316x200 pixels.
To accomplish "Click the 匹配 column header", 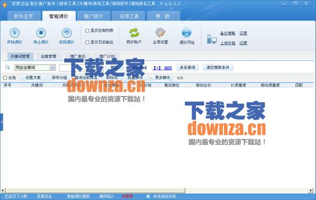I will click(299, 85).
